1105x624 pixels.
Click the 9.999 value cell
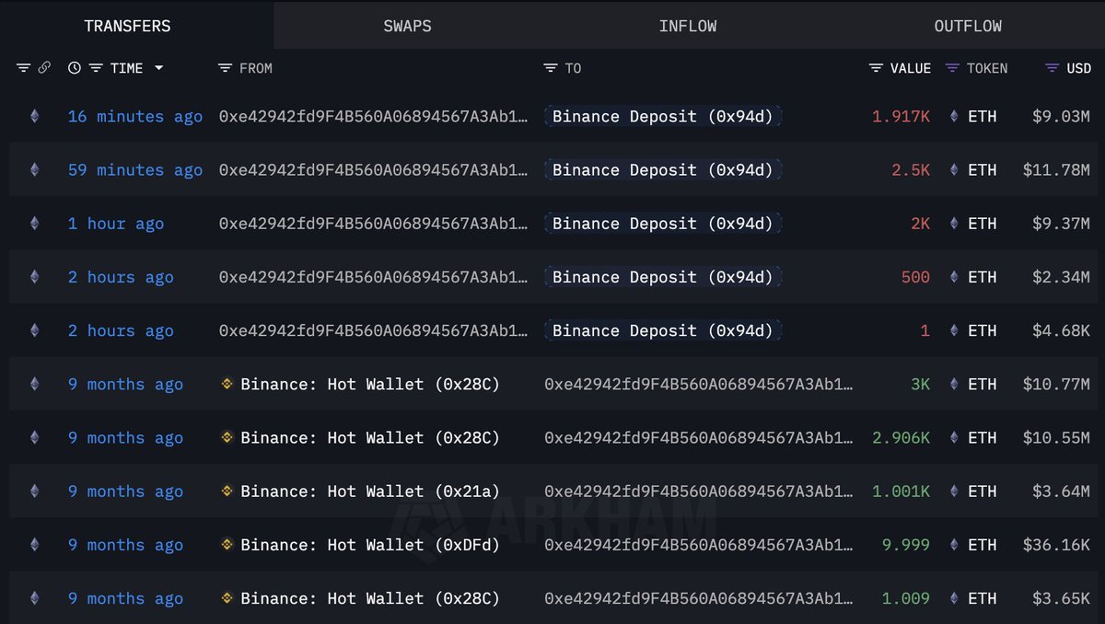point(906,545)
